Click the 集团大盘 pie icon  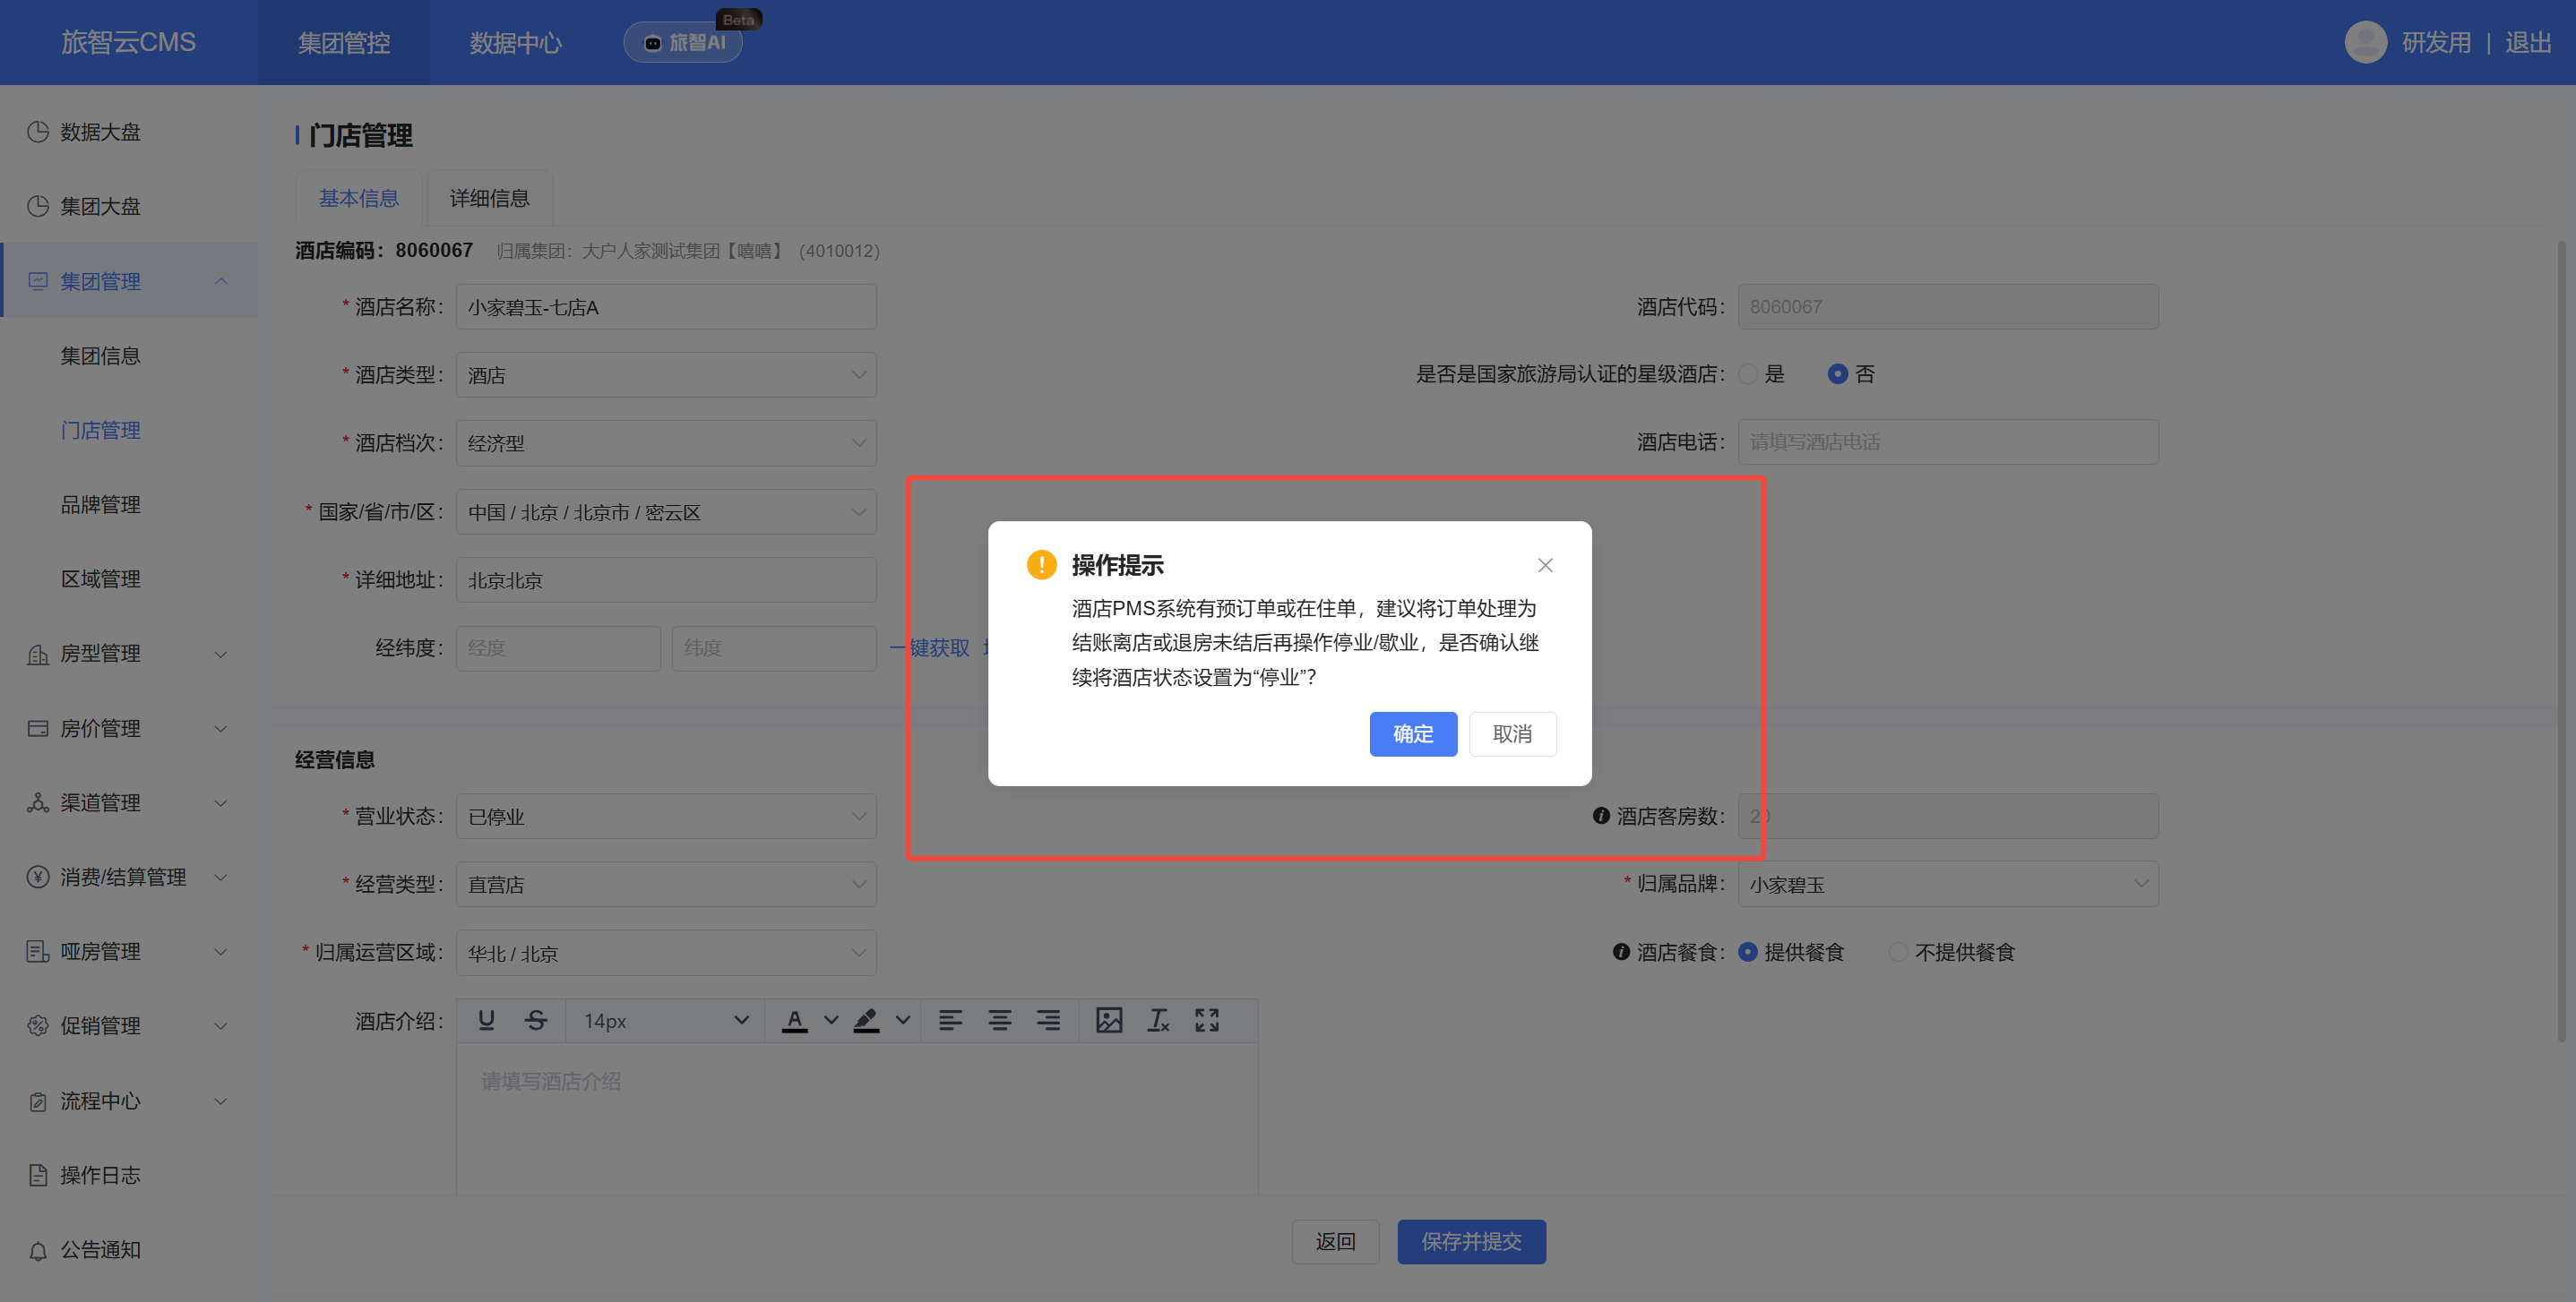click(x=38, y=206)
